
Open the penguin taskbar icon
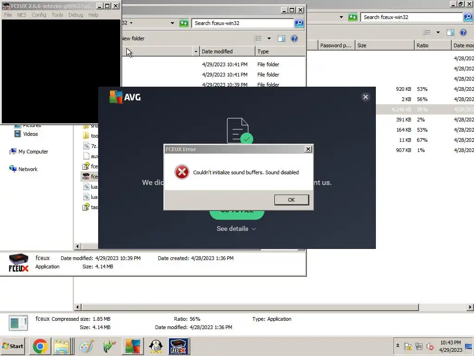tap(156, 346)
